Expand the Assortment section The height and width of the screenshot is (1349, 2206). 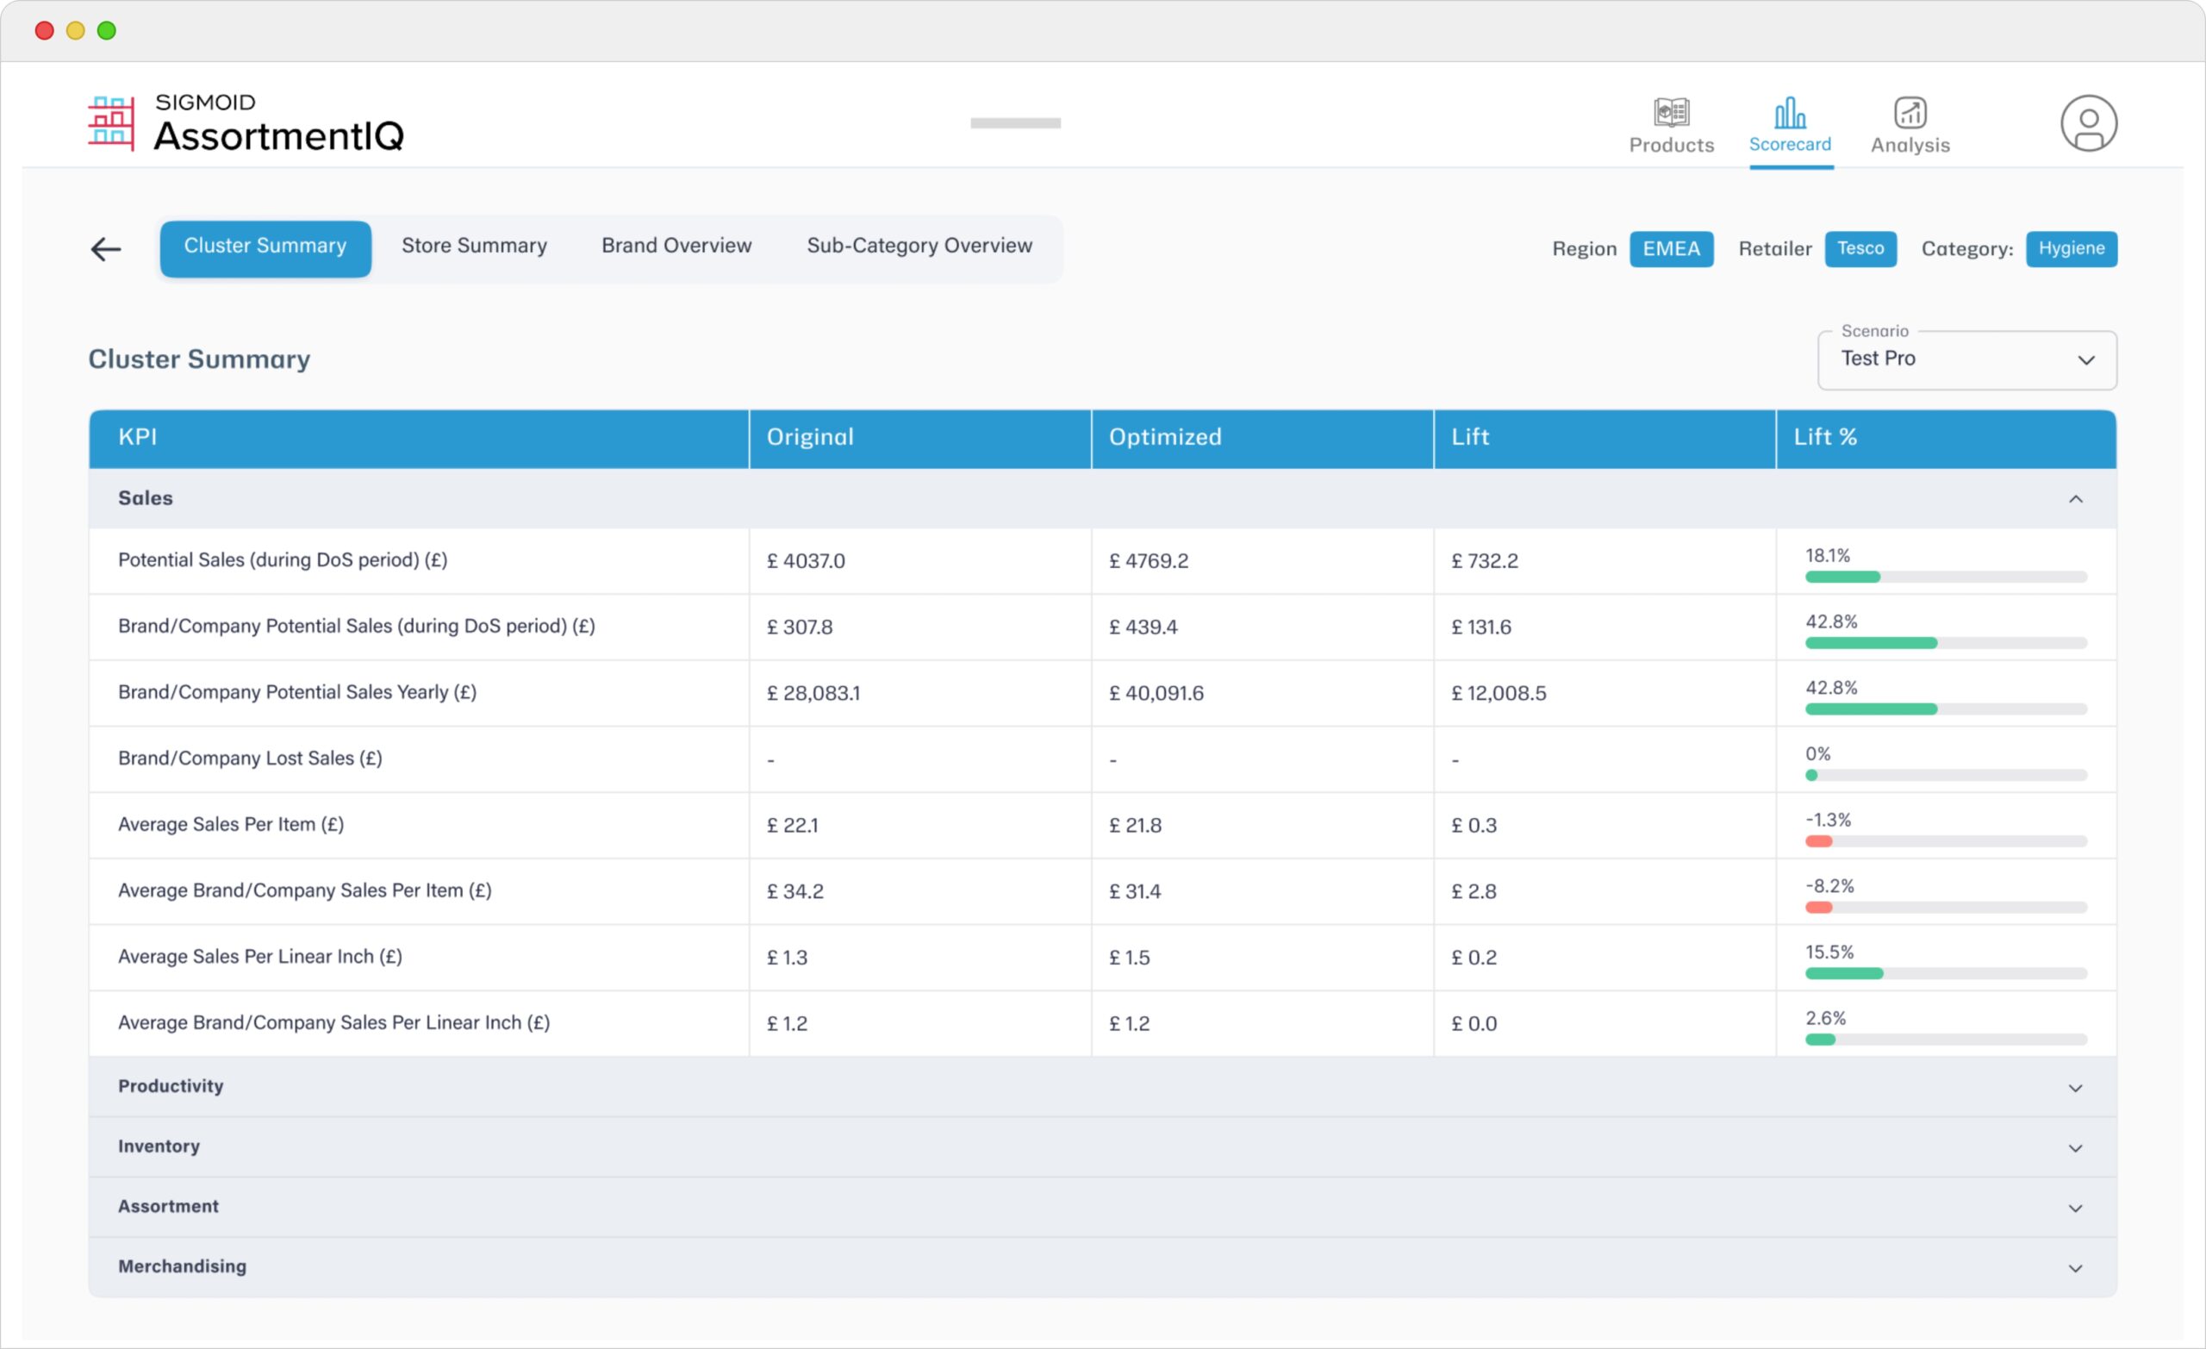click(x=2075, y=1208)
